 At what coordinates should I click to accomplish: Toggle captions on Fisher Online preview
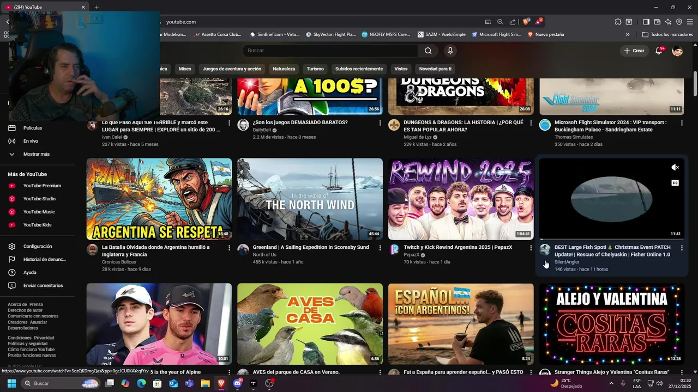click(675, 183)
